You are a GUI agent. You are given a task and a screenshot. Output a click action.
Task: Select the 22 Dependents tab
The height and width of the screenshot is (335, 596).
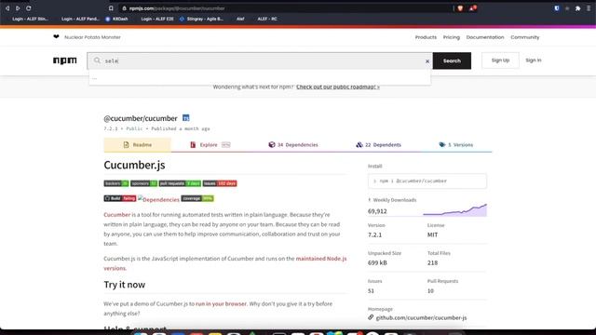379,145
